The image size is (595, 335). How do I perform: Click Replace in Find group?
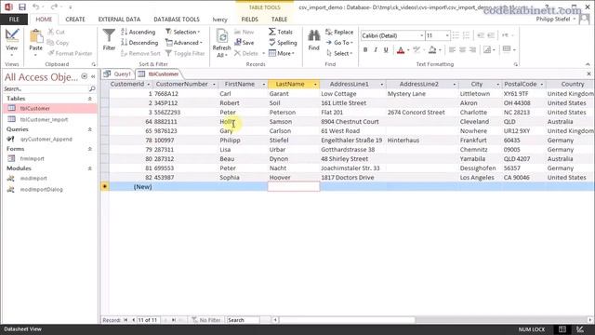(339, 32)
